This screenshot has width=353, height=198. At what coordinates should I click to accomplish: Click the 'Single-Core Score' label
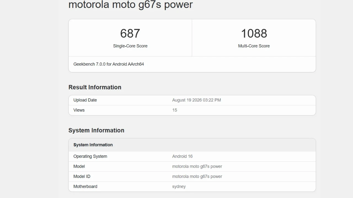pos(130,46)
